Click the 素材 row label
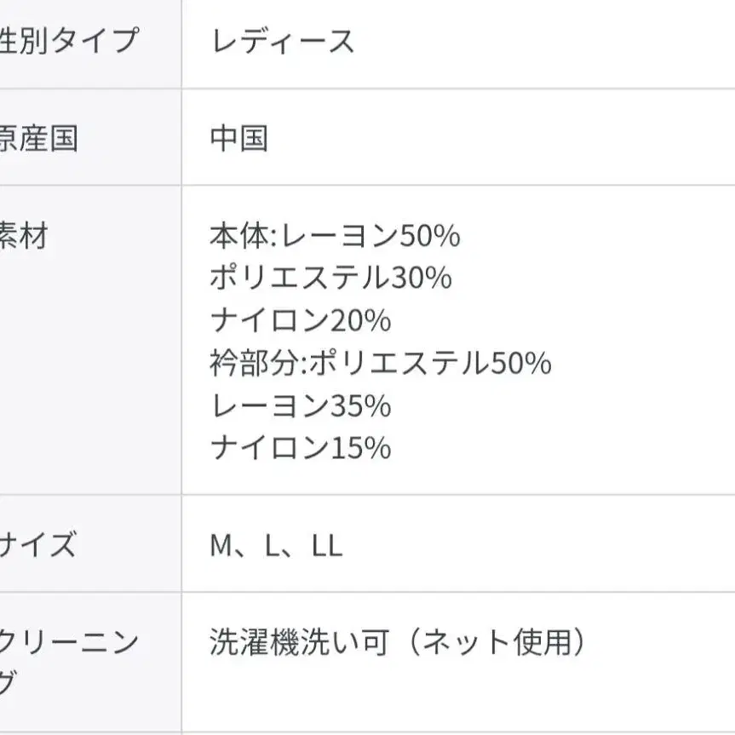Image resolution: width=735 pixels, height=735 pixels. 24,236
